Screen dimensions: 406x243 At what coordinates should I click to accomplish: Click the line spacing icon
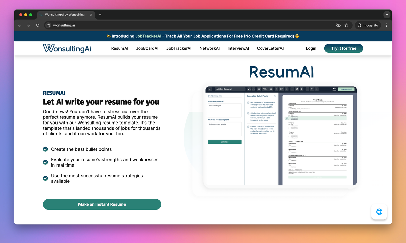[312, 89]
